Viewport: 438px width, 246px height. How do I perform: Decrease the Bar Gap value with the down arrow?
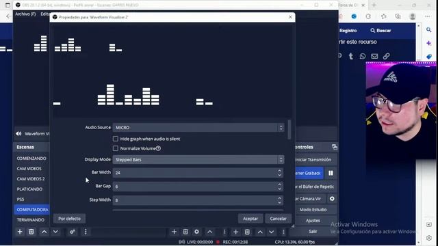click(280, 189)
